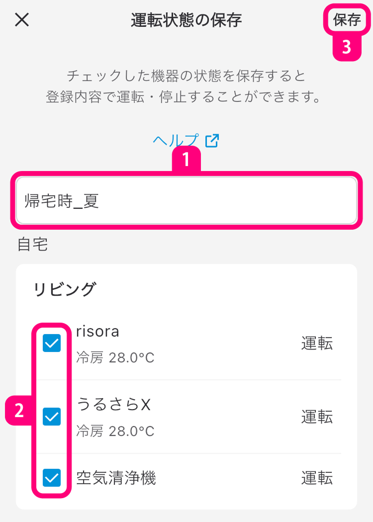Select the うるさらX device name

[x=113, y=405]
